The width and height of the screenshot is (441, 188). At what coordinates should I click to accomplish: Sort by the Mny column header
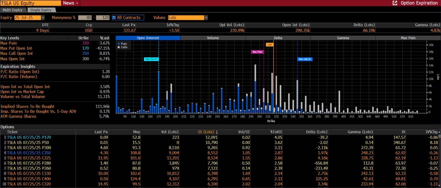(137, 132)
